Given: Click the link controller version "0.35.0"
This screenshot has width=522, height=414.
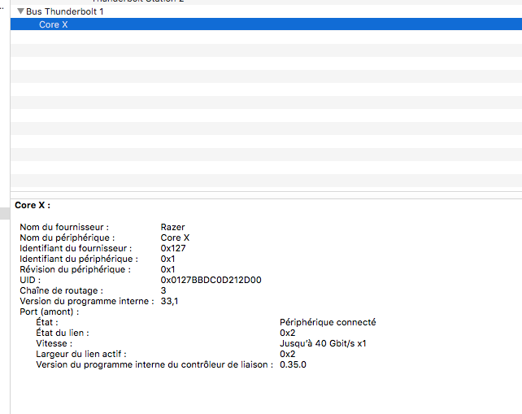Looking at the screenshot, I should pos(293,364).
